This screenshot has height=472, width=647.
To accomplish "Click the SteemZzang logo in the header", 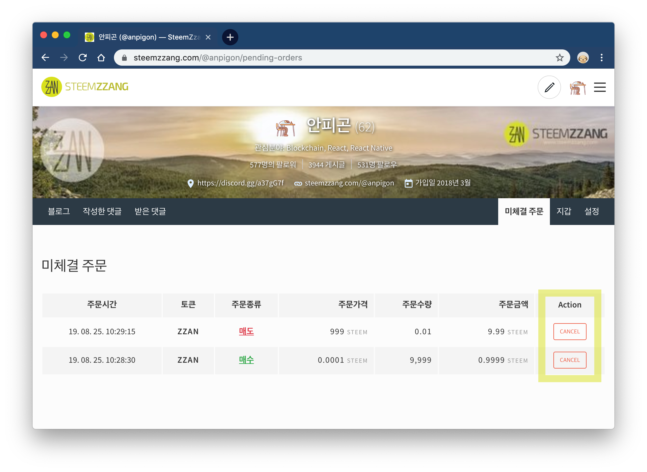I will point(85,87).
